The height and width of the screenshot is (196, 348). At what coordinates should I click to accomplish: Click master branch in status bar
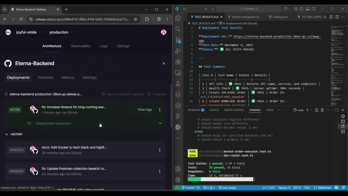point(189,188)
